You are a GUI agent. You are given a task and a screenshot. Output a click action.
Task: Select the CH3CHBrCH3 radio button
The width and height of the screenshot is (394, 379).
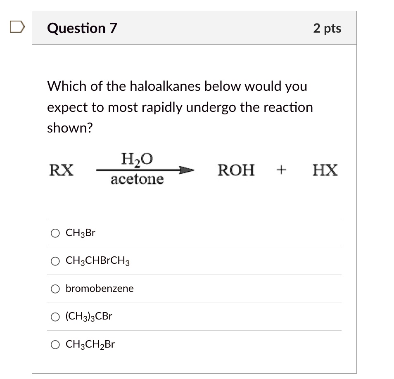click(55, 261)
